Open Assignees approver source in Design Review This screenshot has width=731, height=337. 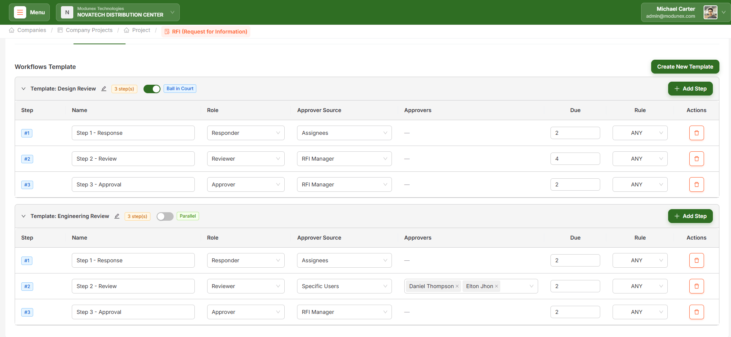click(344, 133)
